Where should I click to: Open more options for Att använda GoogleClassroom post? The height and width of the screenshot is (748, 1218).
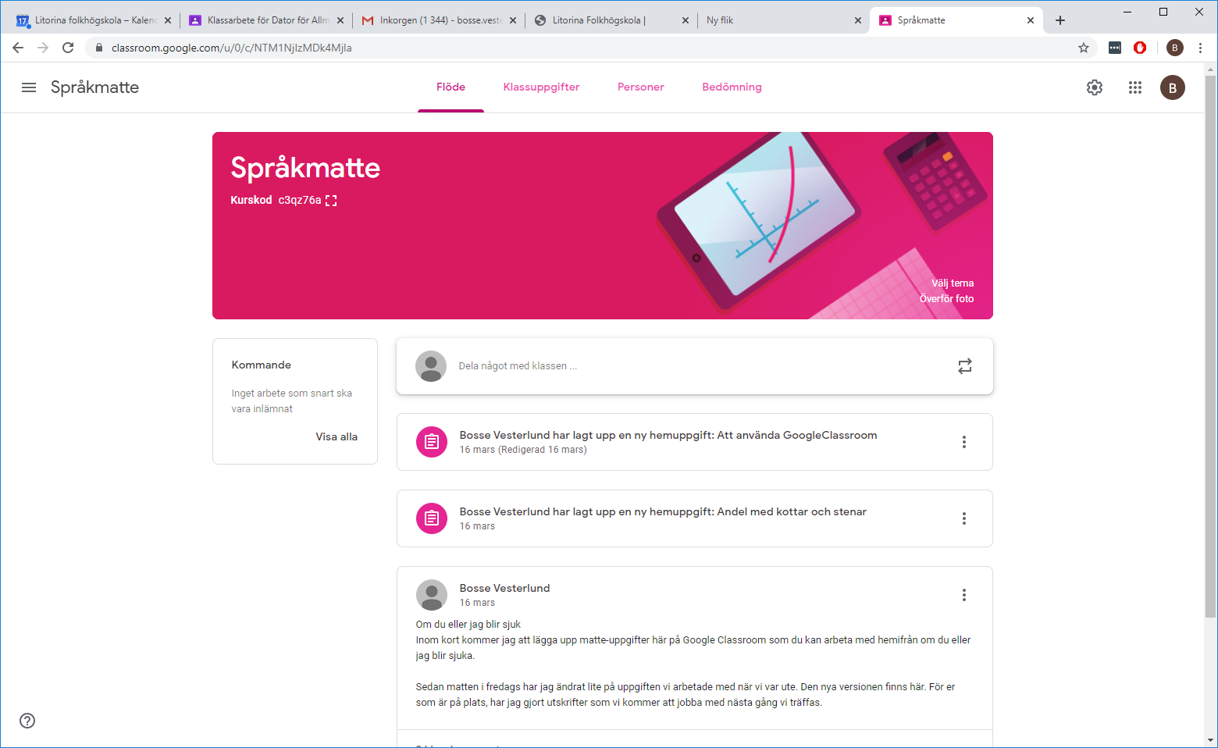tap(964, 442)
